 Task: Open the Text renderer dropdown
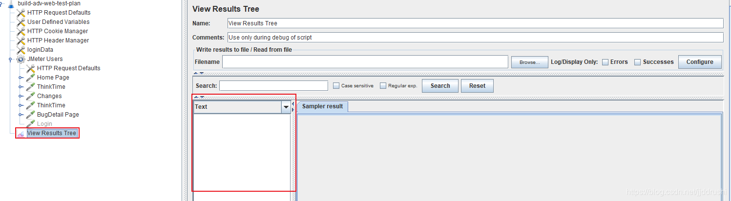(x=286, y=107)
